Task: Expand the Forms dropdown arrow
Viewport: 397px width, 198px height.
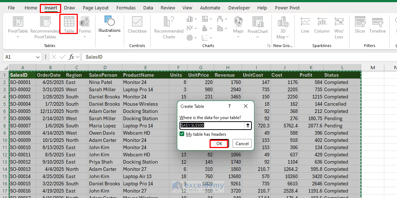Action: [x=85, y=37]
